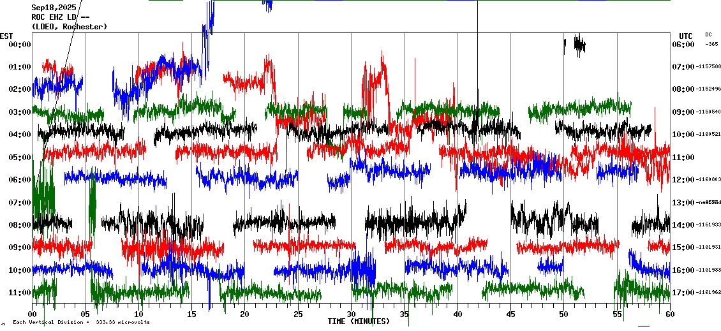Click the -365 DC offset value
Image resolution: width=721 pixels, height=331 pixels.
pyautogui.click(x=711, y=44)
